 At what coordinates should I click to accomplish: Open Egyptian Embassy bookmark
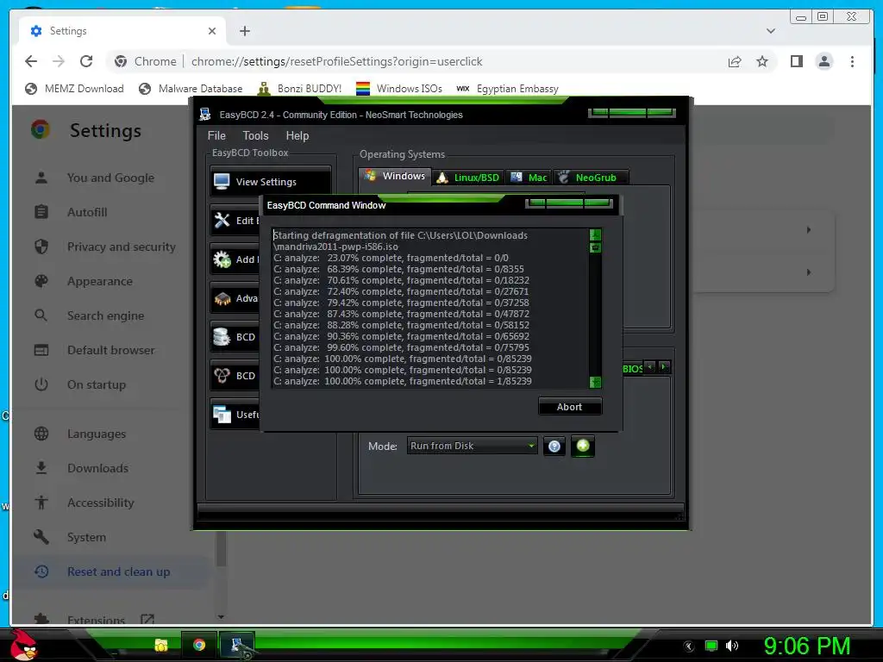(507, 89)
